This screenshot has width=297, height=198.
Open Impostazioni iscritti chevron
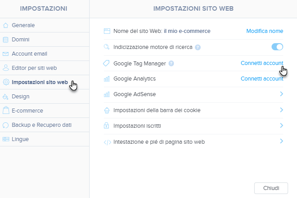pyautogui.click(x=281, y=125)
